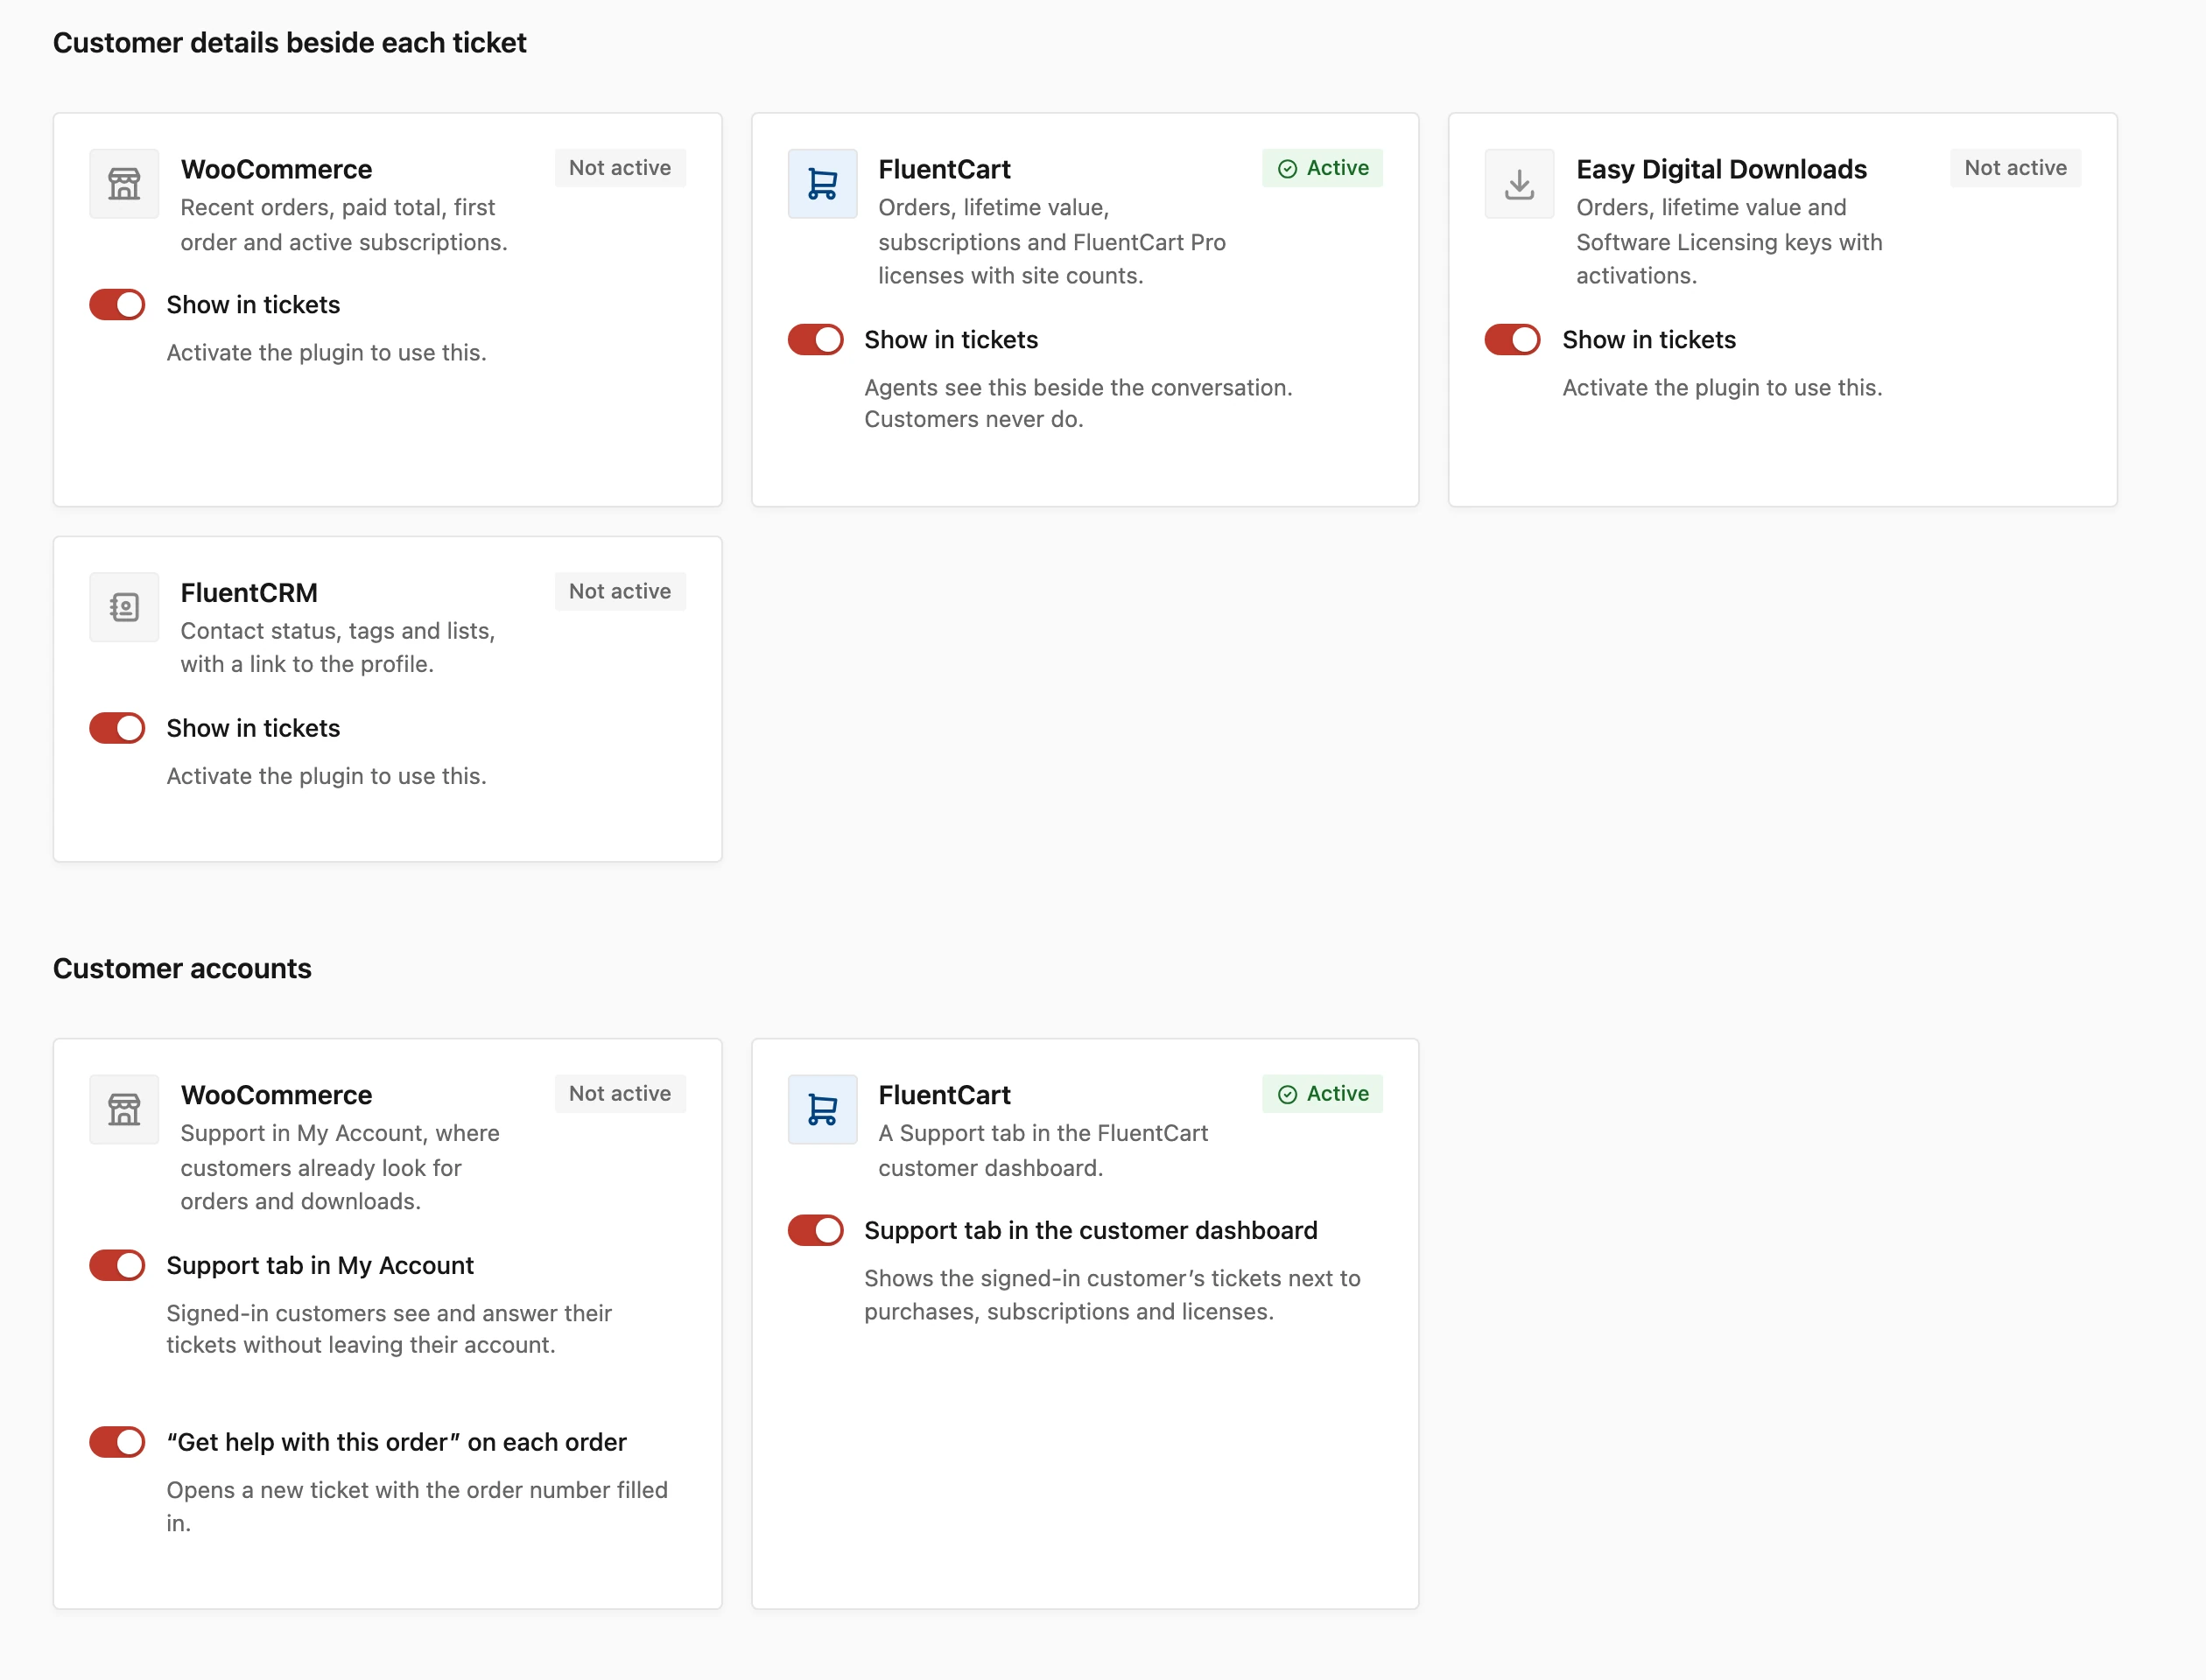Disable Support tab in My Account switch
Viewport: 2206px width, 1680px height.
click(x=117, y=1265)
